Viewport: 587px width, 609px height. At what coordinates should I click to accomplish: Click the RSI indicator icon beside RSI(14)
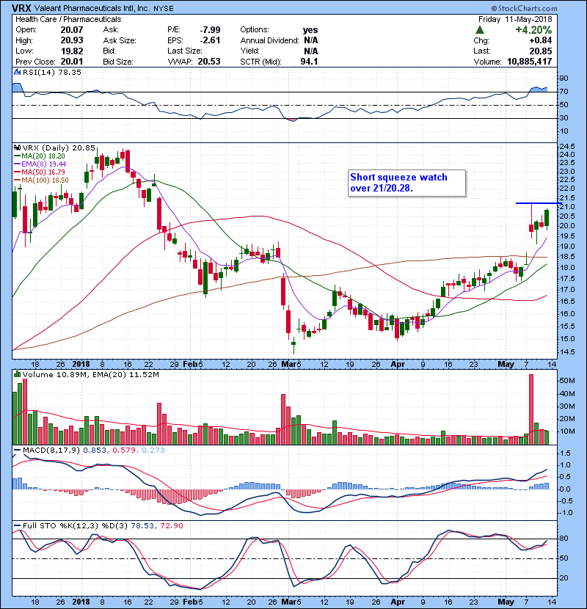17,72
